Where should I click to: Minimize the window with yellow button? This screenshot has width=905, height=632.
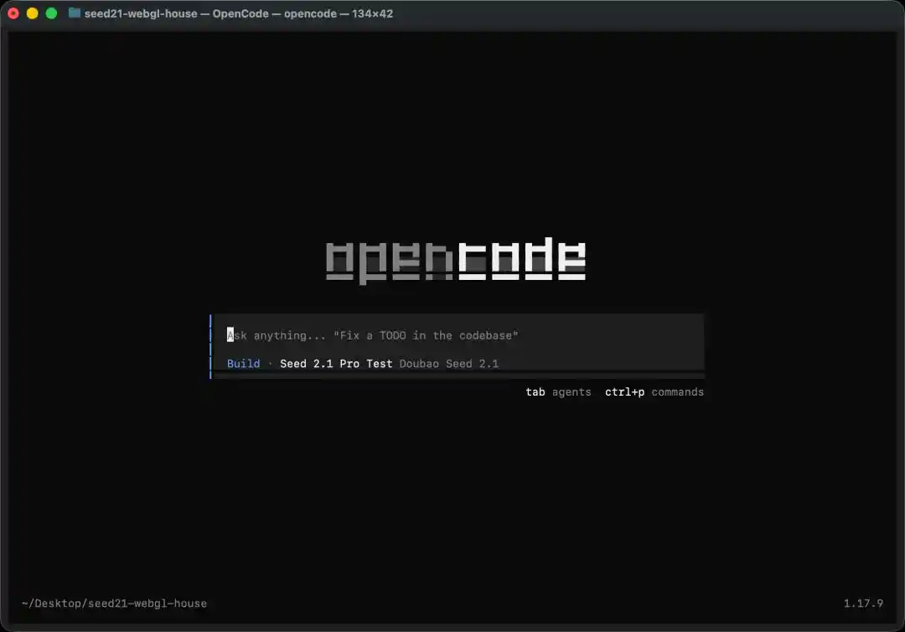(x=33, y=13)
